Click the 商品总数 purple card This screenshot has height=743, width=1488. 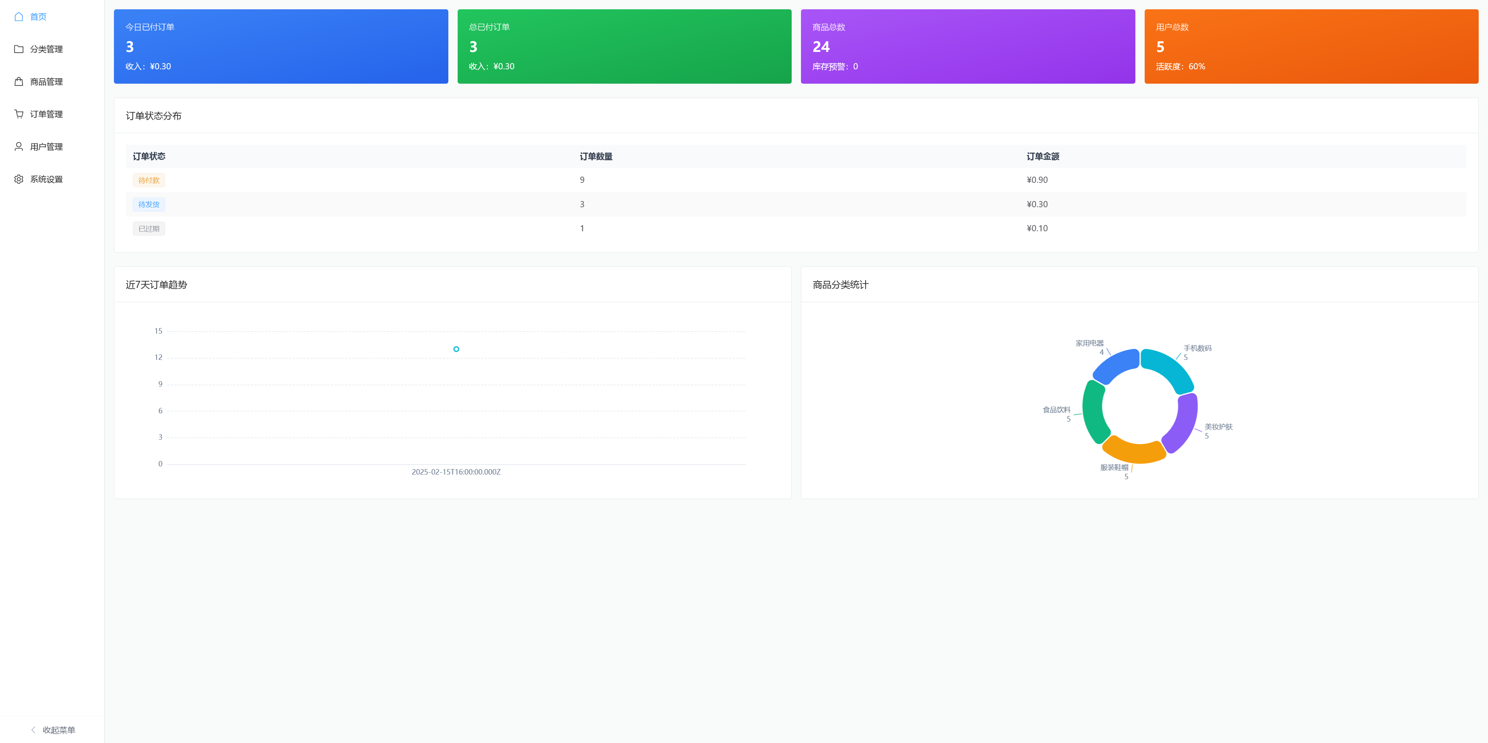click(968, 46)
